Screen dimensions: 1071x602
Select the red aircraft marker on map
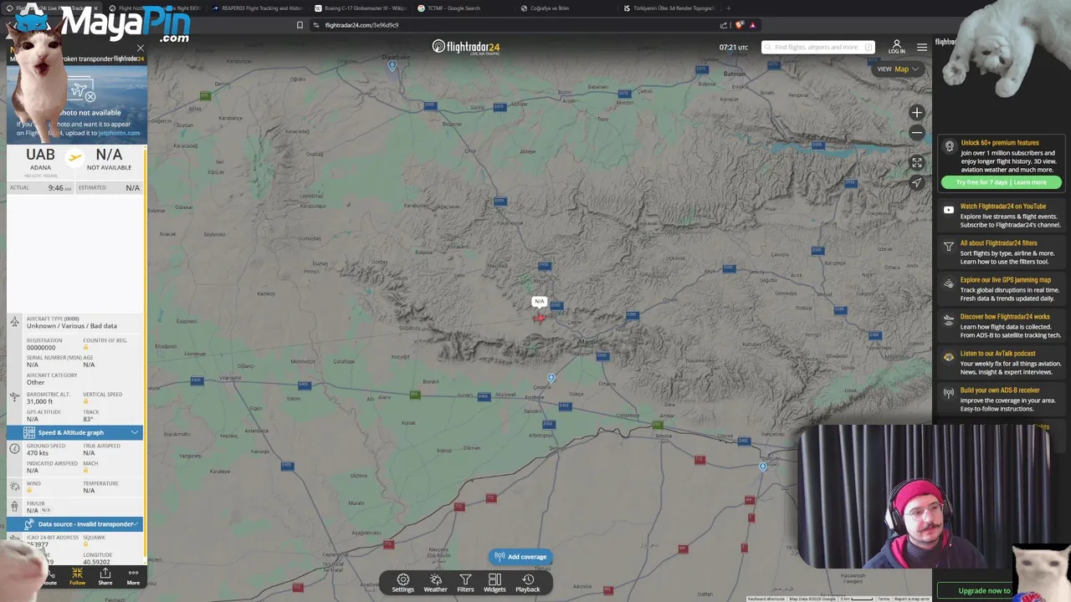point(539,317)
